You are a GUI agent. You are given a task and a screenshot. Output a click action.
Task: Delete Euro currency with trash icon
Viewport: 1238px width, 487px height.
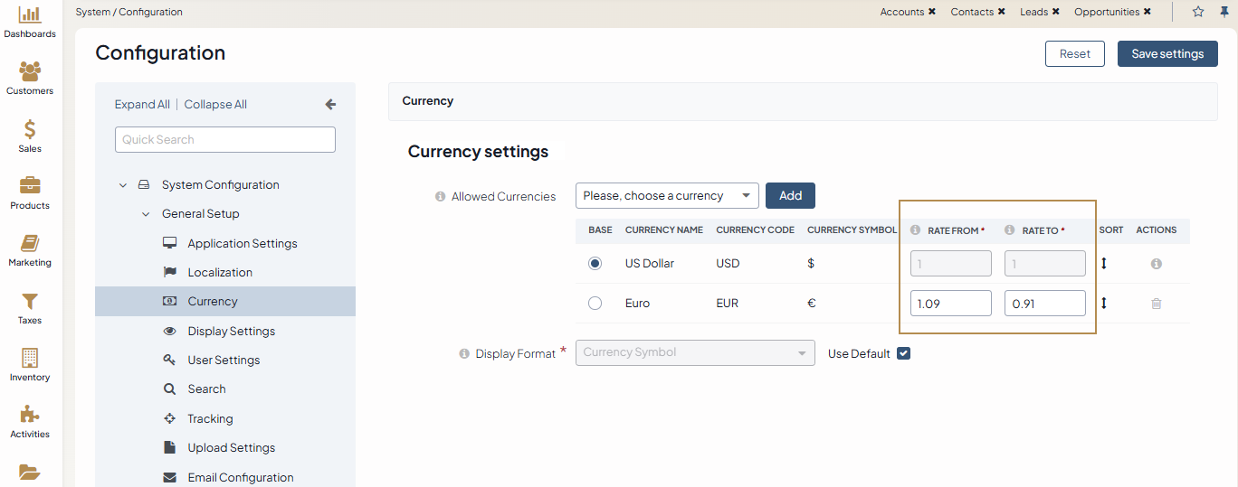pos(1156,304)
